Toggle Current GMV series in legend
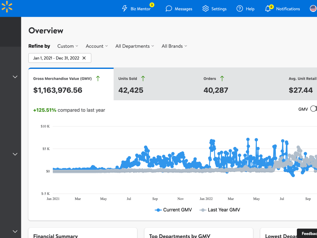 173,210
